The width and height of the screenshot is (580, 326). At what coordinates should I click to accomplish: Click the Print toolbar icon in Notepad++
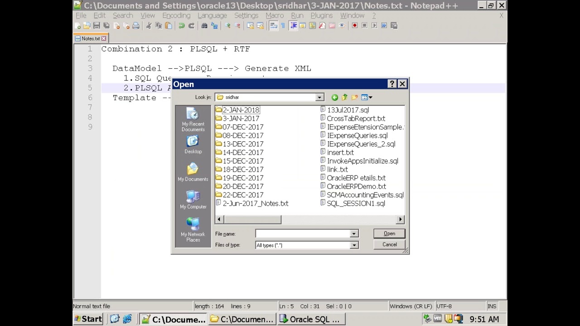135,26
